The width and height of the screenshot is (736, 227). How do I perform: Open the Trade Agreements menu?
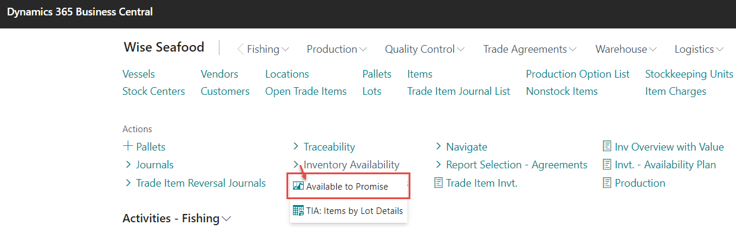[529, 49]
